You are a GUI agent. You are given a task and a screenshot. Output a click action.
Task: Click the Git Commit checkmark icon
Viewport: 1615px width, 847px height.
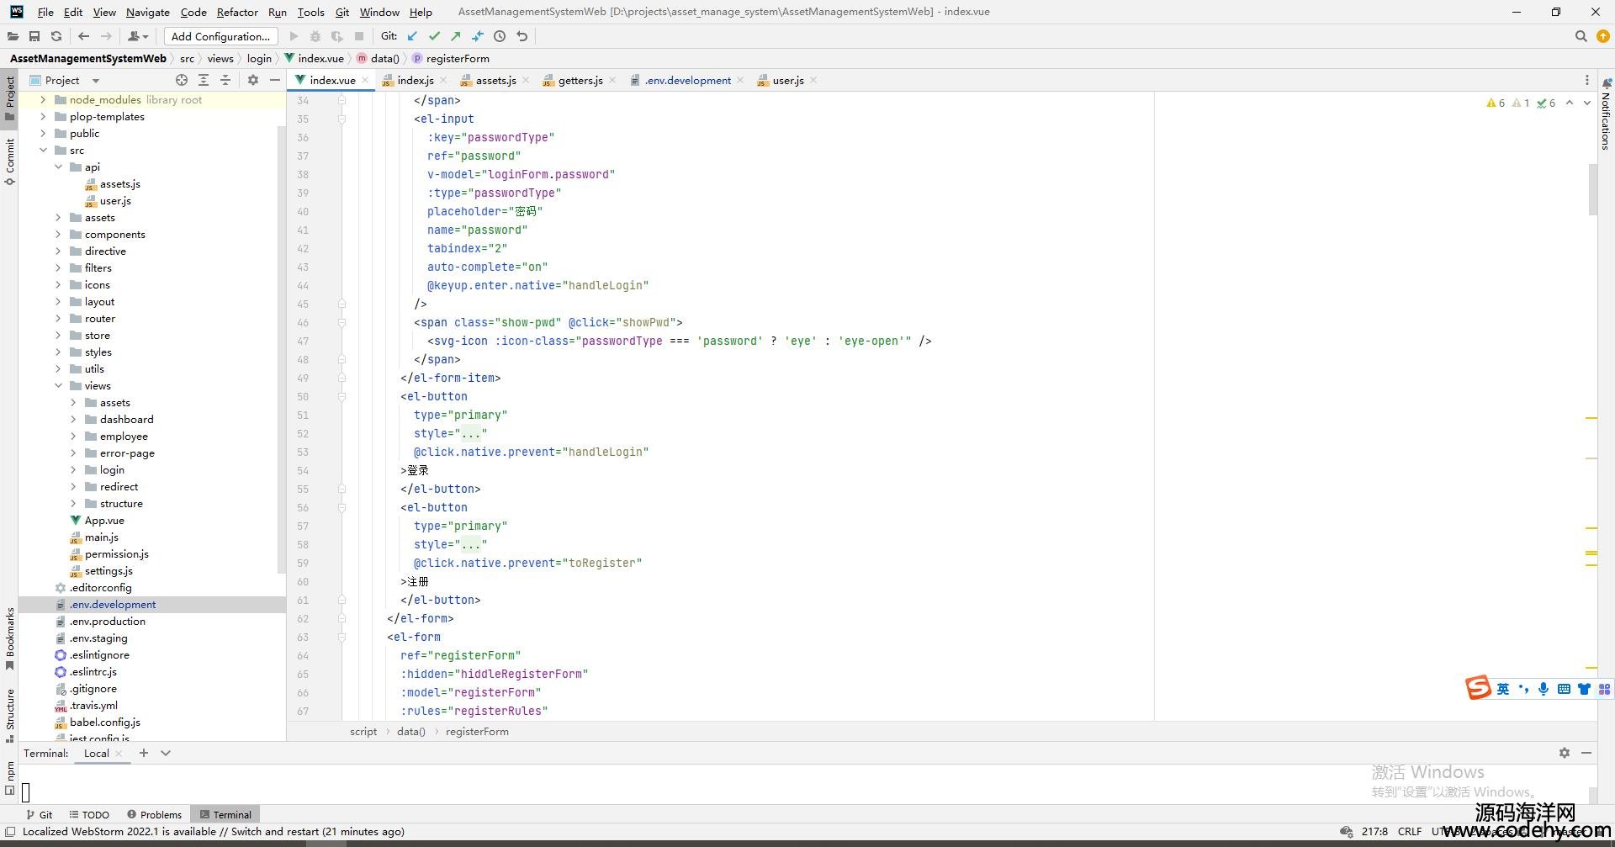click(434, 36)
